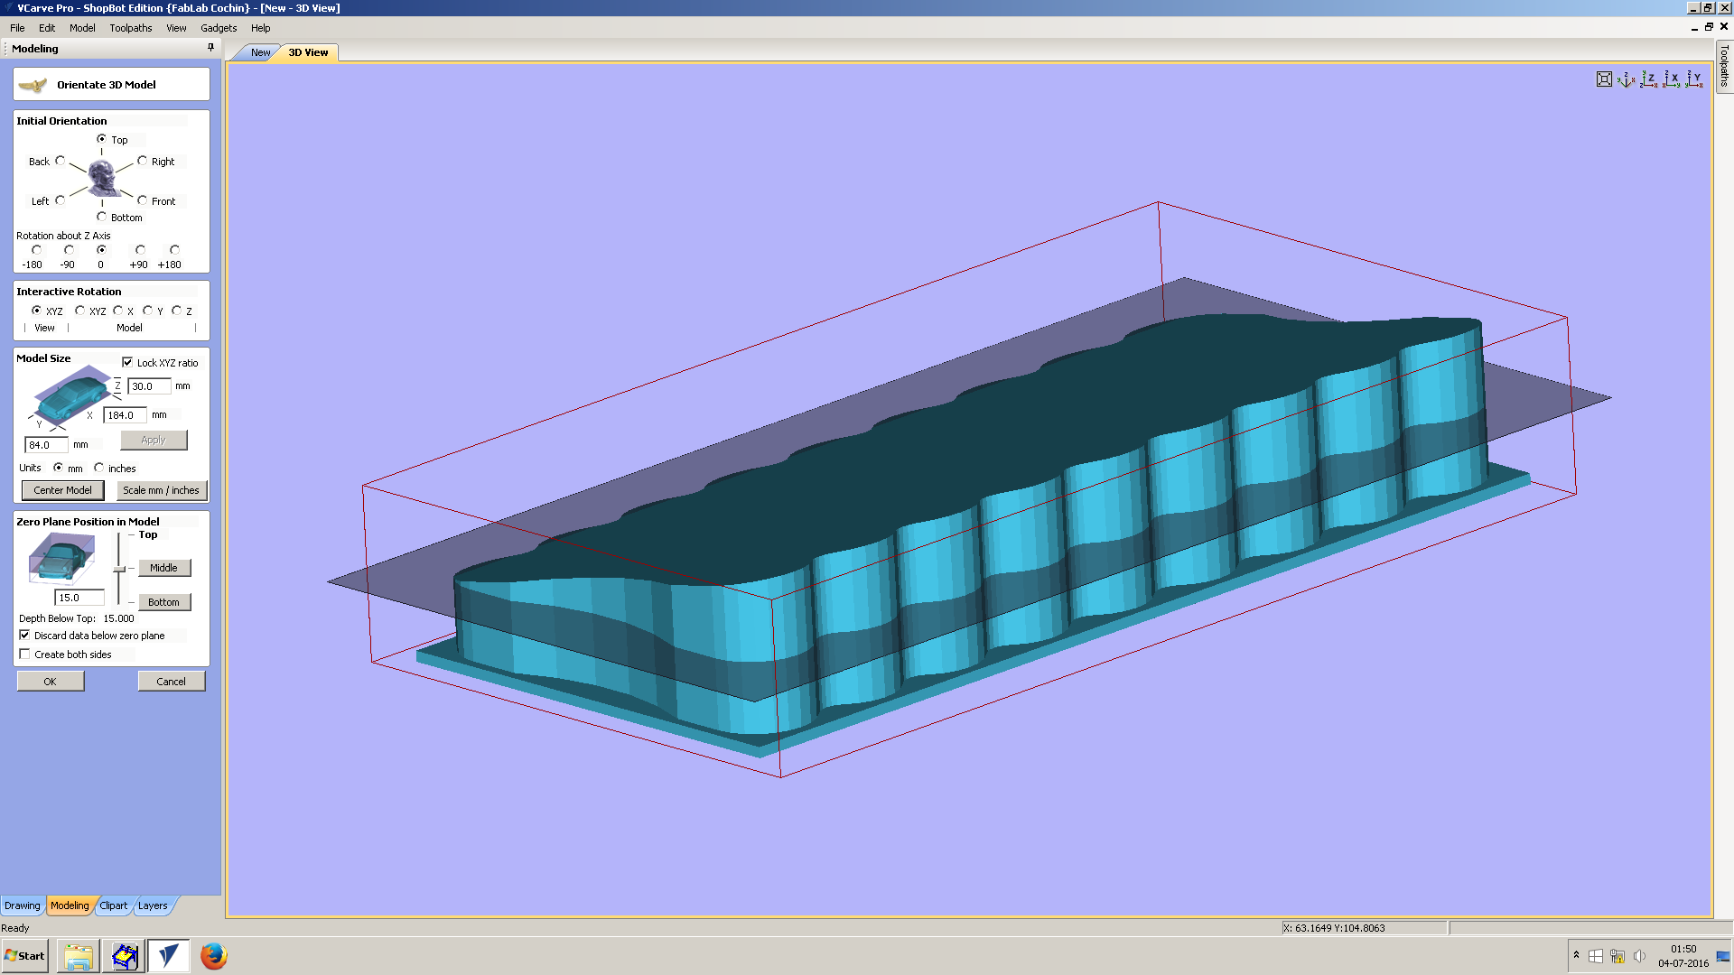This screenshot has height=975, width=1734.
Task: Switch to the Clipart tab
Action: click(114, 905)
